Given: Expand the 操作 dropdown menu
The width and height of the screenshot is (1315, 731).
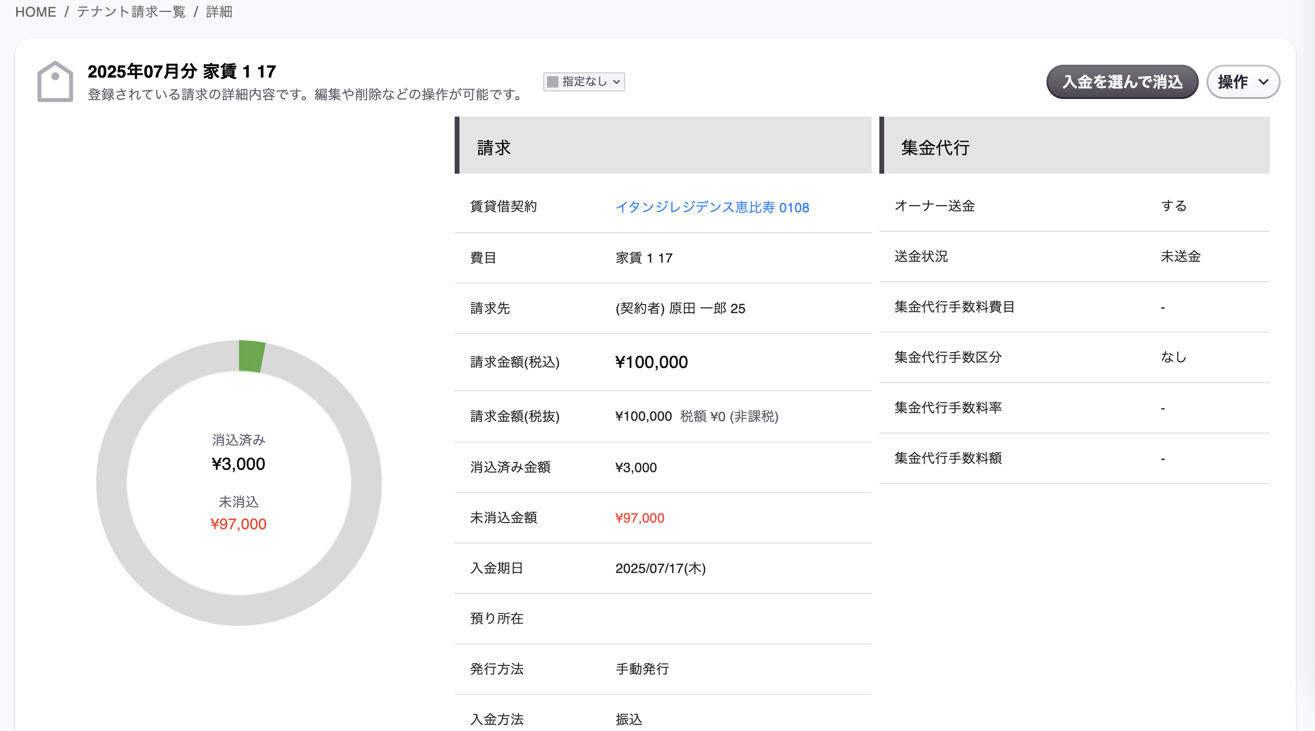Looking at the screenshot, I should pyautogui.click(x=1243, y=82).
